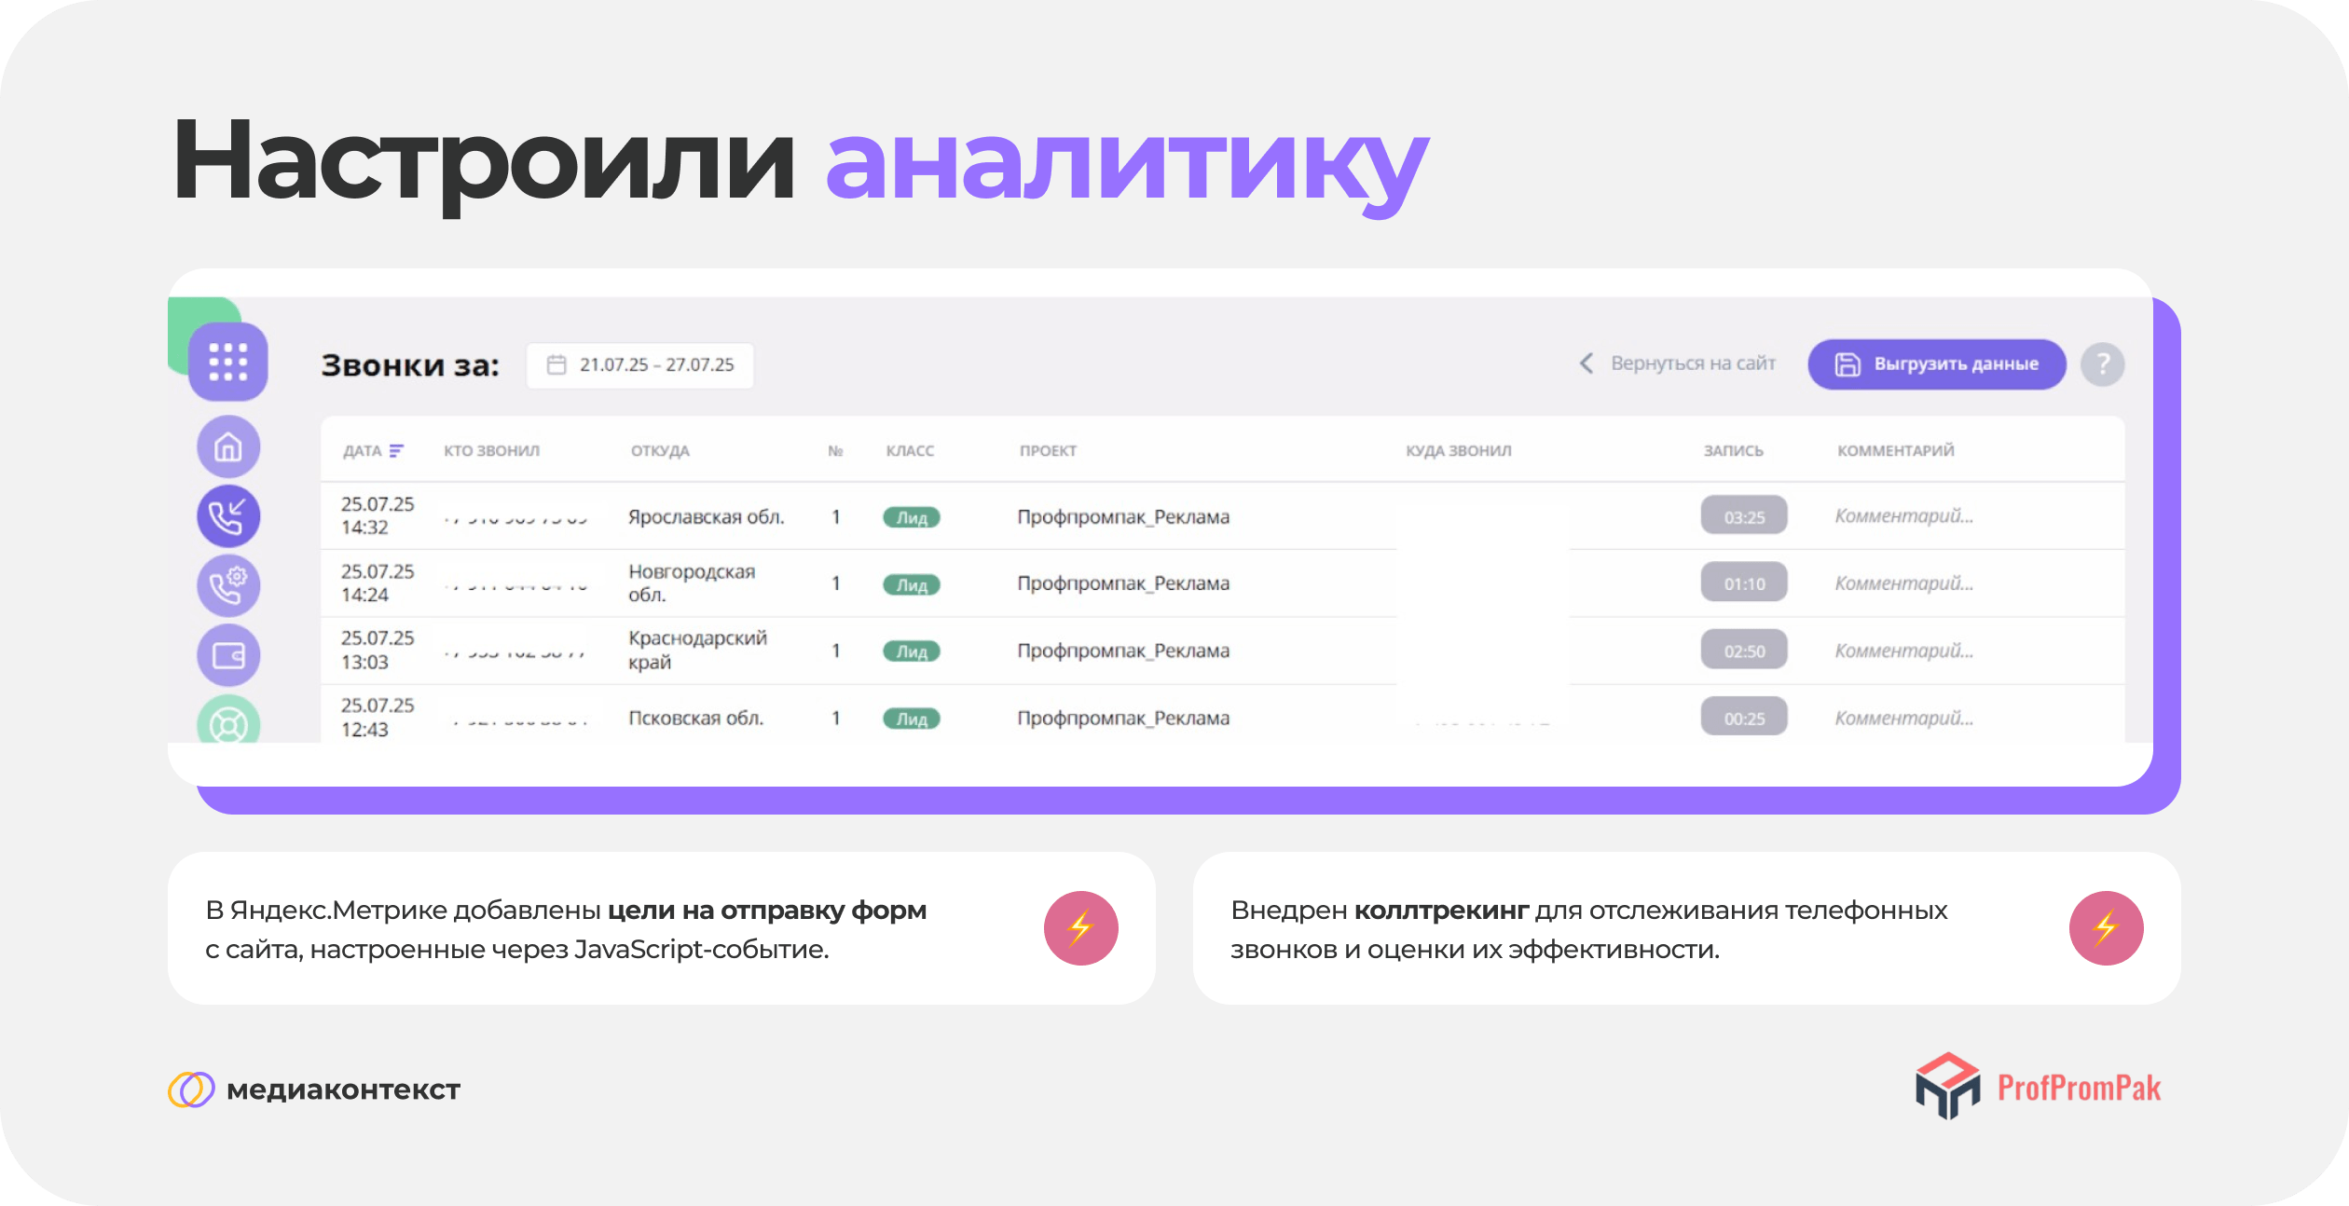Open incoming calls sidebar icon

pyautogui.click(x=227, y=516)
